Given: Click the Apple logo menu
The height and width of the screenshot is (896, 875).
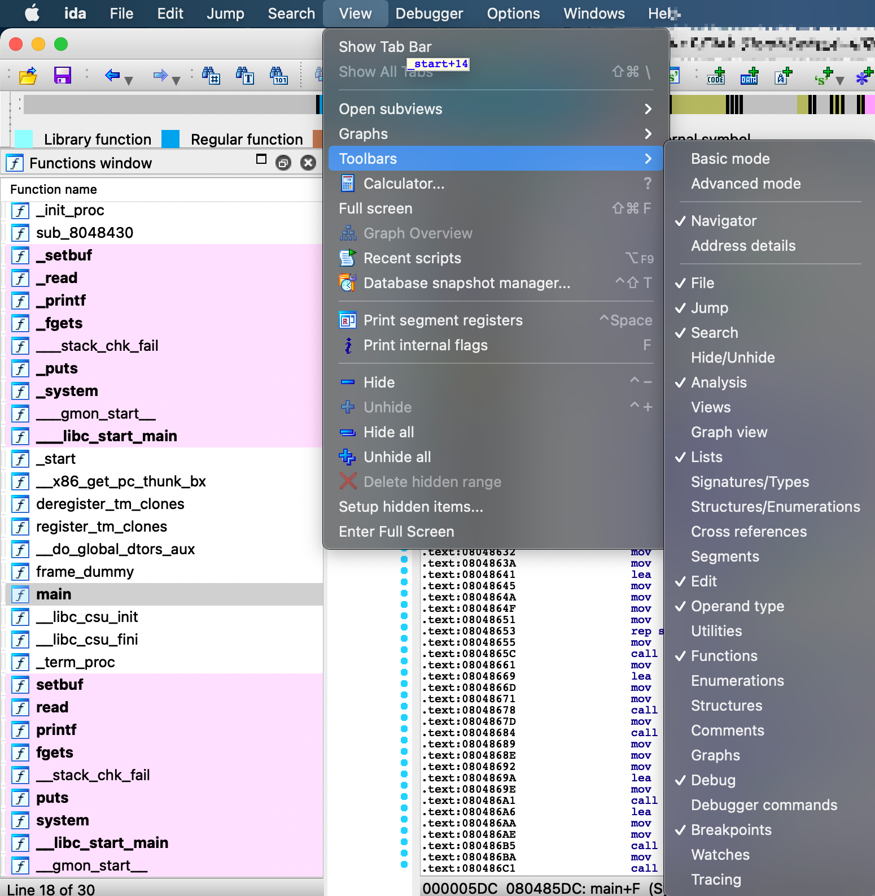Looking at the screenshot, I should [x=32, y=13].
